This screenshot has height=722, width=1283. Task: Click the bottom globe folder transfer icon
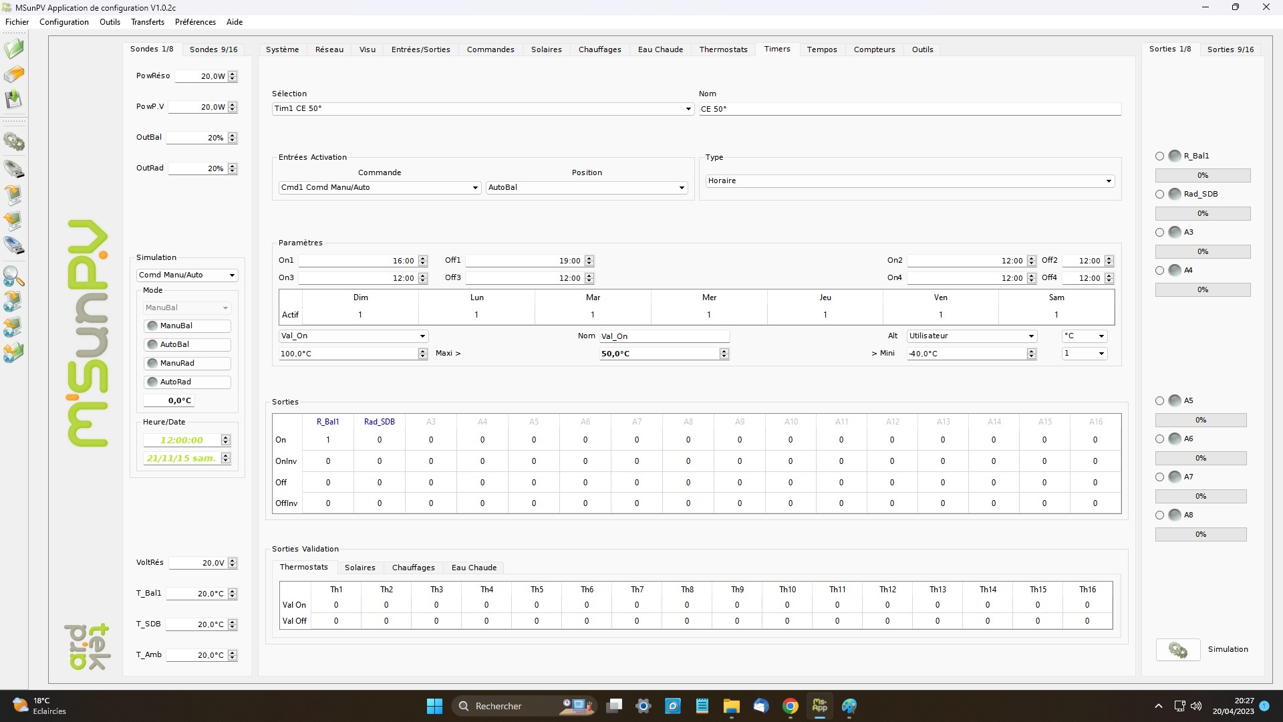13,352
